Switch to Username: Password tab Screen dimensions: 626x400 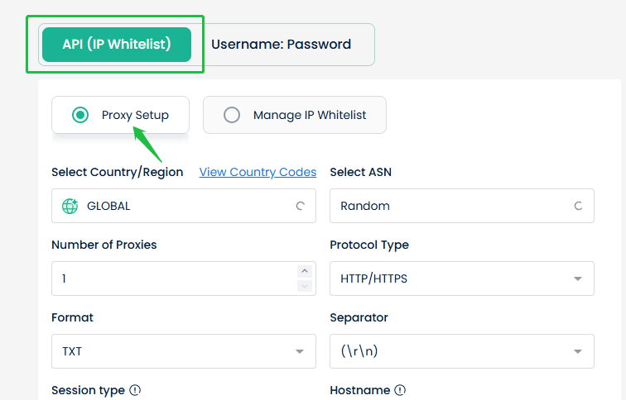coord(281,45)
